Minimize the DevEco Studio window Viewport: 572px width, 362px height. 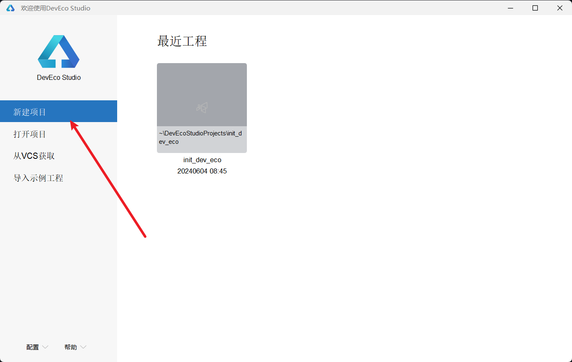click(510, 8)
